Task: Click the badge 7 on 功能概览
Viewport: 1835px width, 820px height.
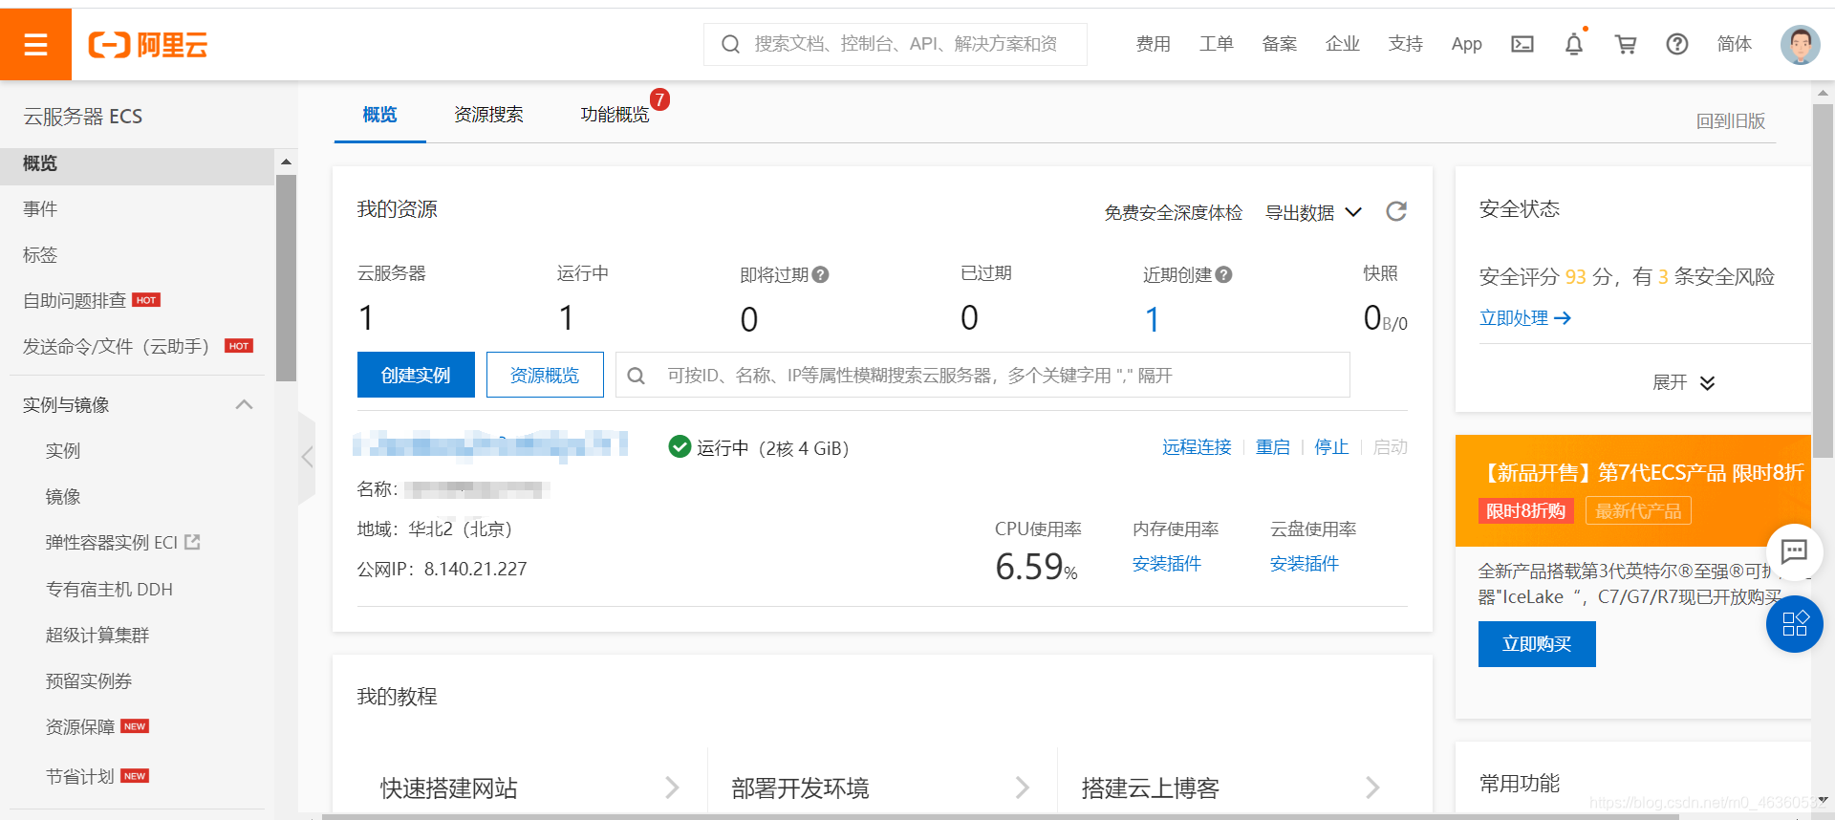Action: pos(659,99)
